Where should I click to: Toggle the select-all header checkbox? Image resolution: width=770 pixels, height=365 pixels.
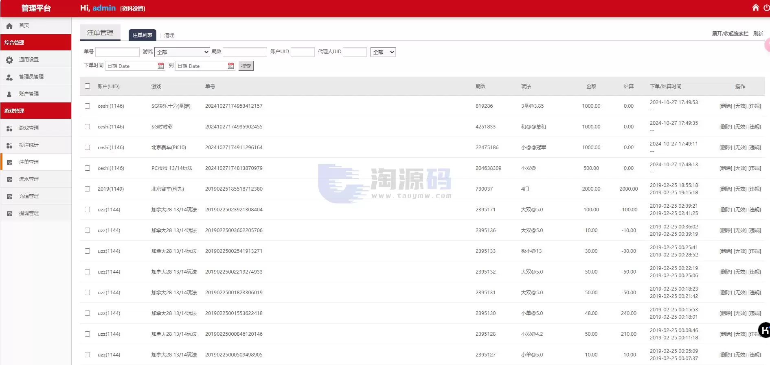pyautogui.click(x=87, y=86)
